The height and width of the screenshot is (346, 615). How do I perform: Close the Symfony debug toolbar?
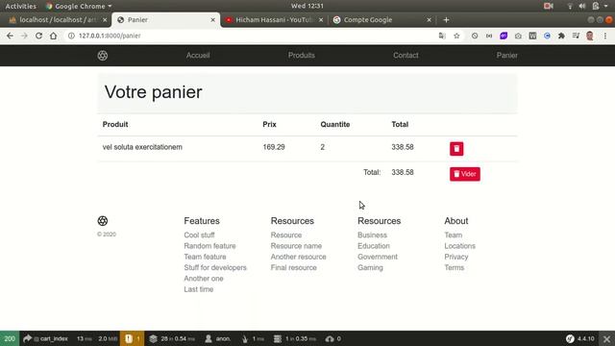(606, 338)
